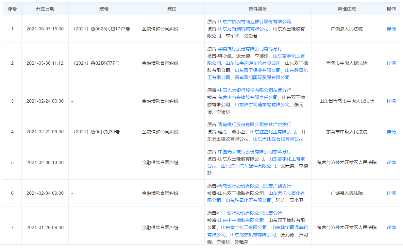Open 青岛银行东营广饶支行 plaintiff link in row 4
The image size is (403, 248).
click(255, 124)
